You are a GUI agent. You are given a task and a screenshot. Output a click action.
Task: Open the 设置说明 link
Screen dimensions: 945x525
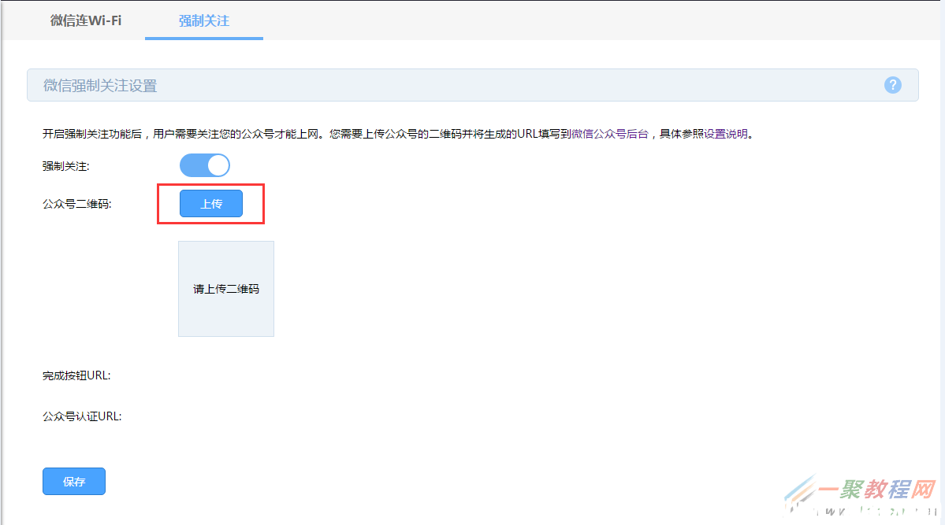tap(726, 134)
